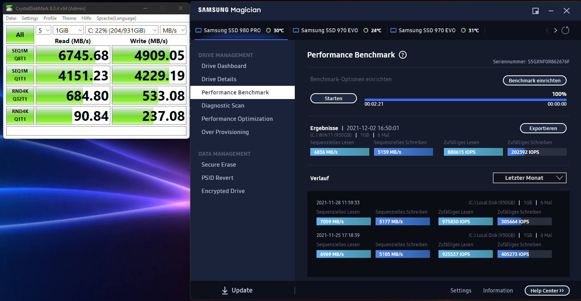Open the Help Center button
581x301 pixels.
click(x=547, y=291)
